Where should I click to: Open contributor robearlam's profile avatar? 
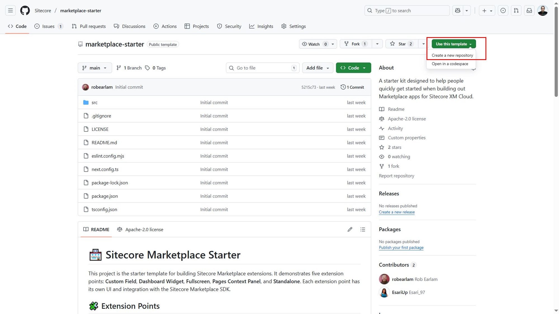(x=384, y=279)
